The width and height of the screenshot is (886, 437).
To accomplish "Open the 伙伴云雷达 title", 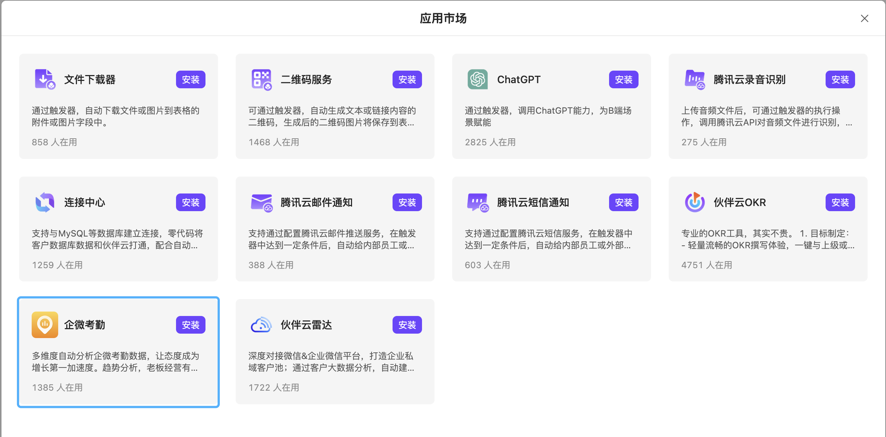I will point(306,325).
